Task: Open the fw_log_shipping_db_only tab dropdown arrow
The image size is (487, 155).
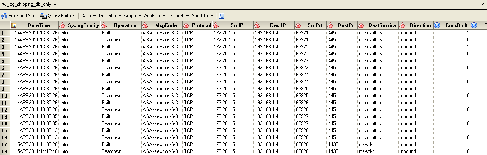Action: pyautogui.click(x=55, y=5)
